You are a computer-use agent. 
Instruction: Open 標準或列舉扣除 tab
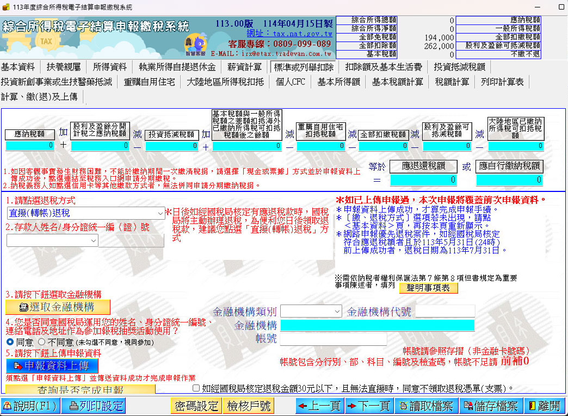[304, 67]
